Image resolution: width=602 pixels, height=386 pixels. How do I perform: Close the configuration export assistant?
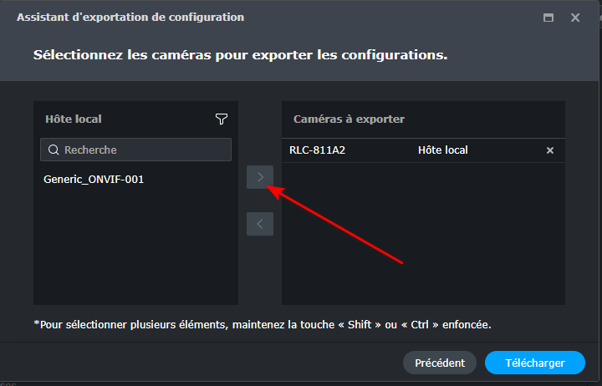pos(575,18)
